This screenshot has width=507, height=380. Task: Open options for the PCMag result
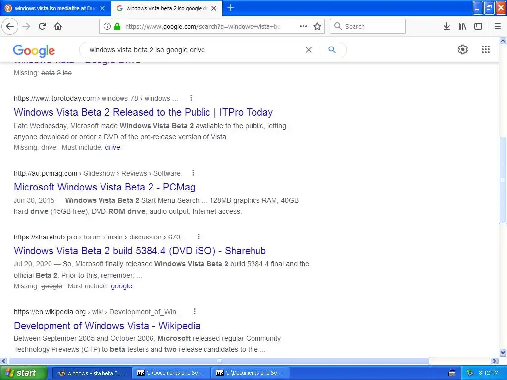(x=193, y=173)
